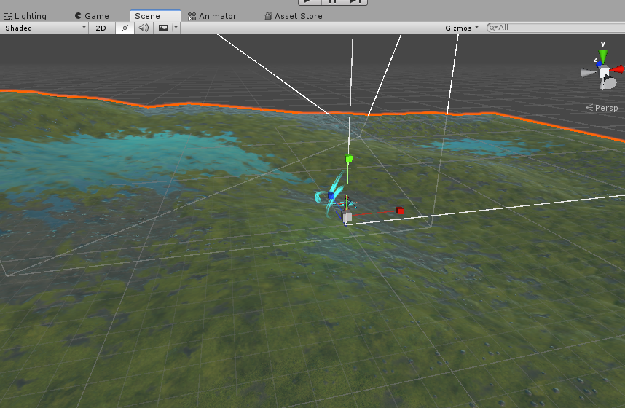625x408 pixels.
Task: Click the Persp projection label
Action: 602,108
